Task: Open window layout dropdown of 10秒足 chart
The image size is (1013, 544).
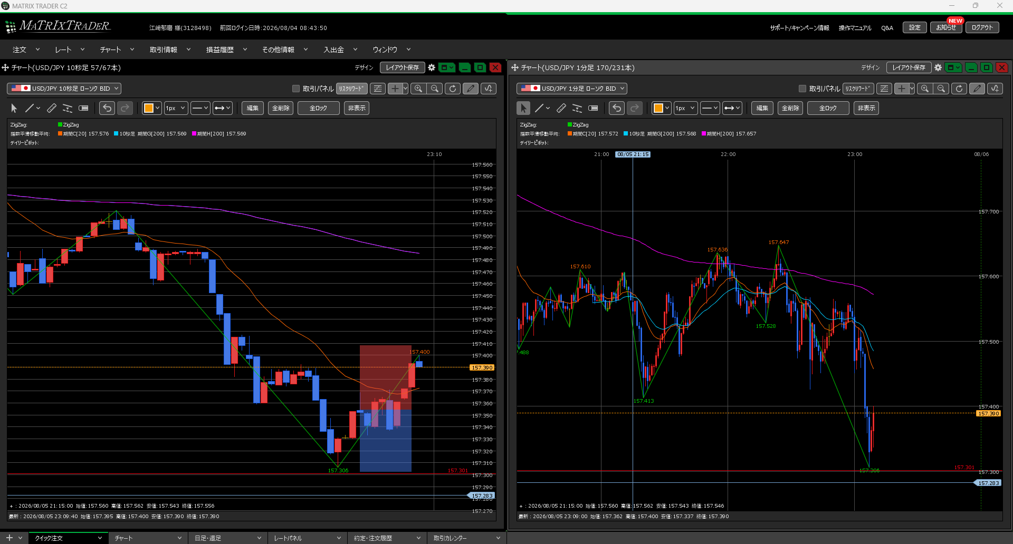Action: (447, 67)
